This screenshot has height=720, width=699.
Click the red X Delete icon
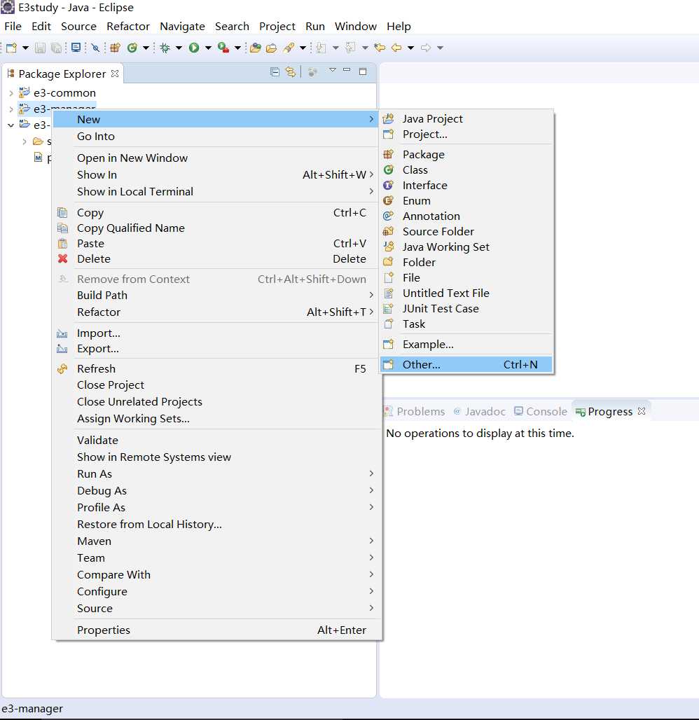coord(62,258)
